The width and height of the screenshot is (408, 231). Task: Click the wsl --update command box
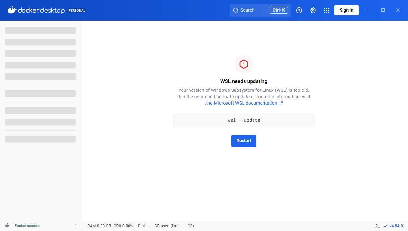244,121
